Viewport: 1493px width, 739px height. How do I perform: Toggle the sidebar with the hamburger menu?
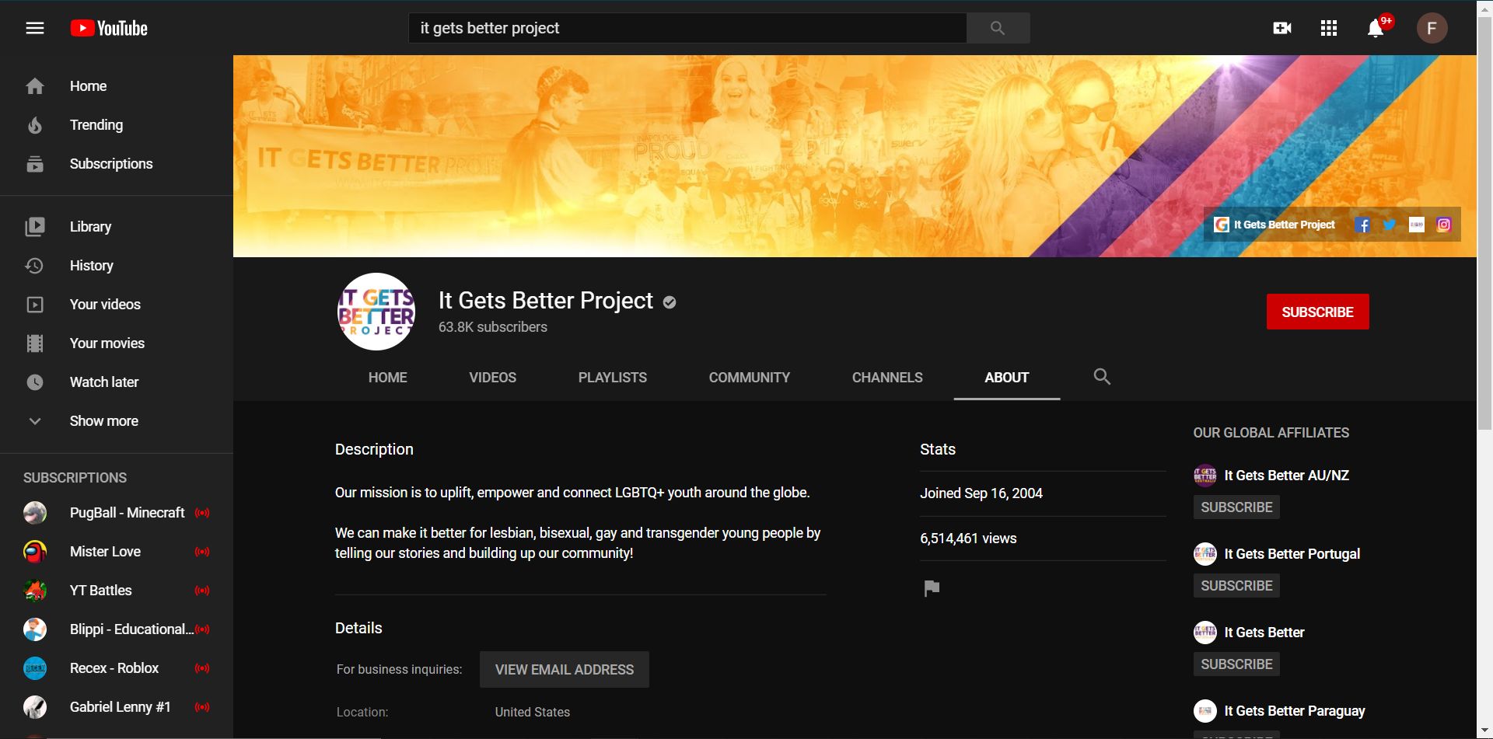tap(36, 28)
